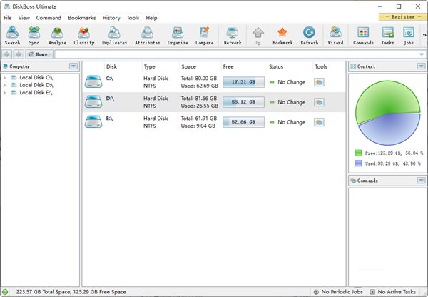The width and height of the screenshot is (428, 297).
Task: Open the Commands toolbar icon
Action: (x=363, y=36)
